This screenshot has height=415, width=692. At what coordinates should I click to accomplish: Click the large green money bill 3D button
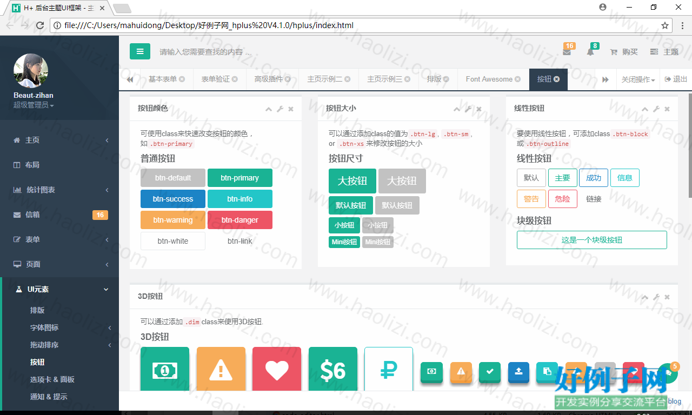click(165, 370)
